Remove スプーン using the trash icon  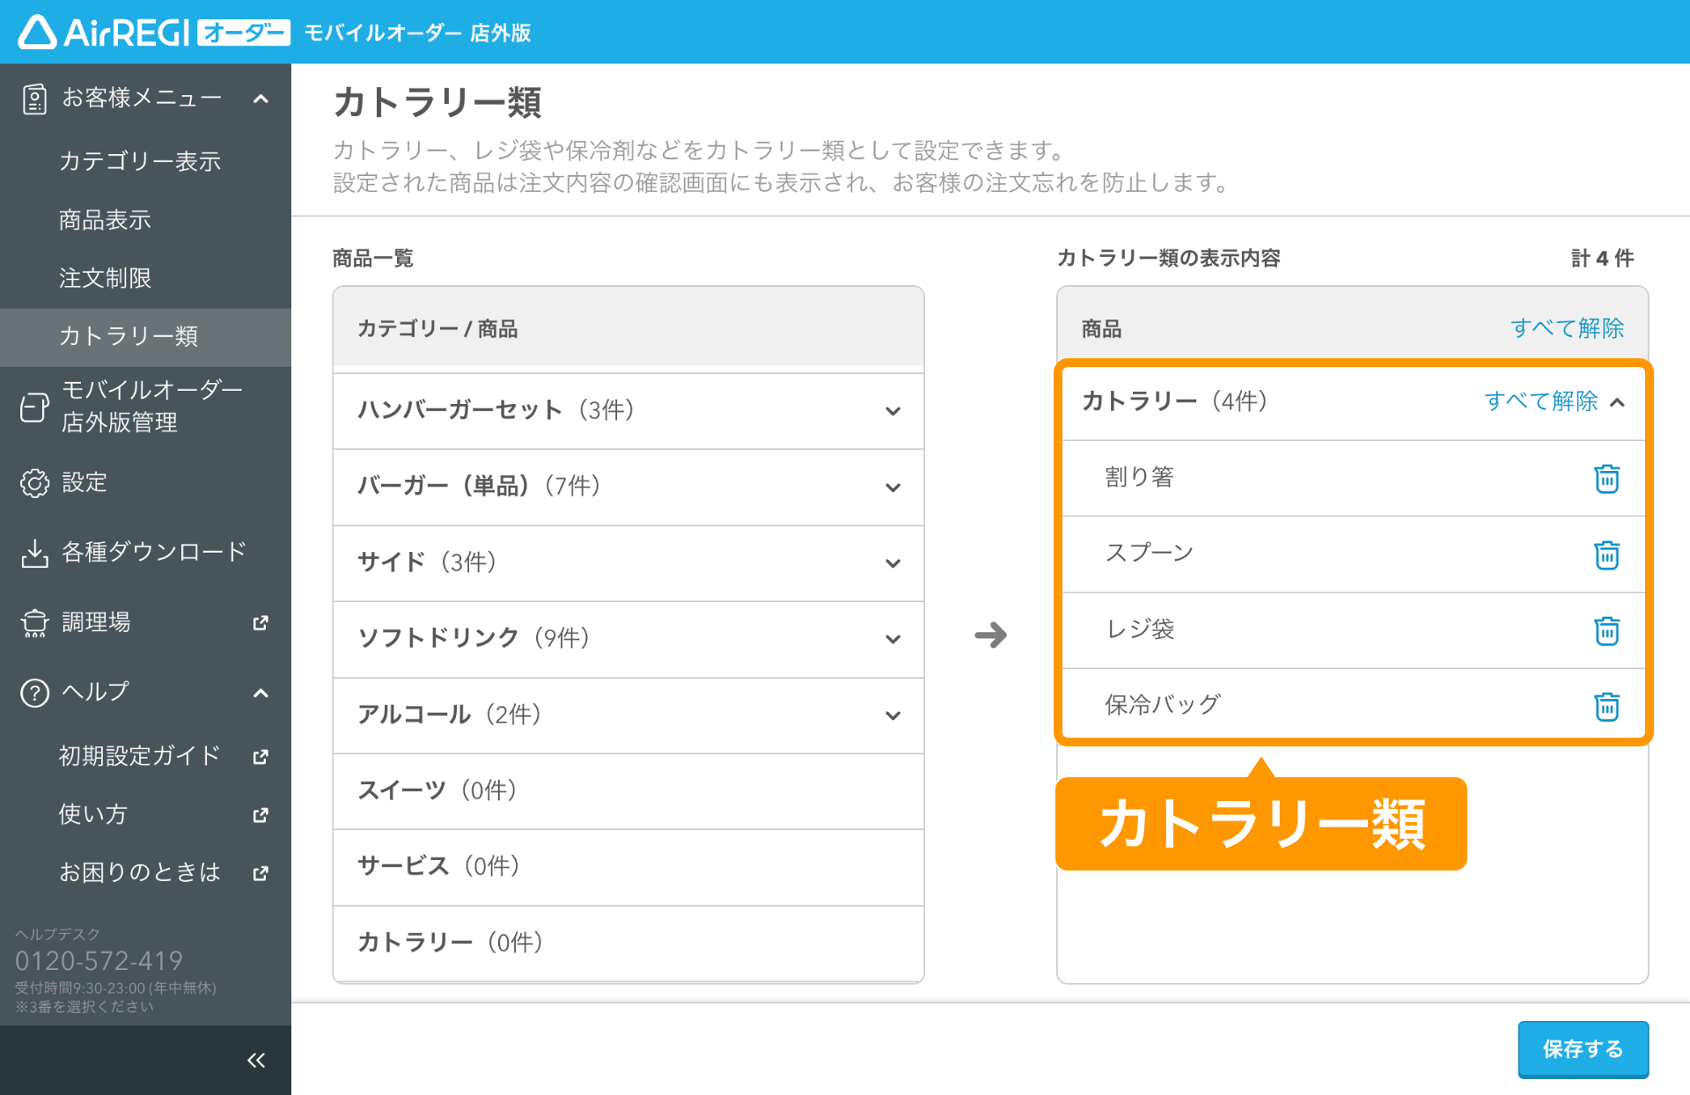(x=1606, y=555)
